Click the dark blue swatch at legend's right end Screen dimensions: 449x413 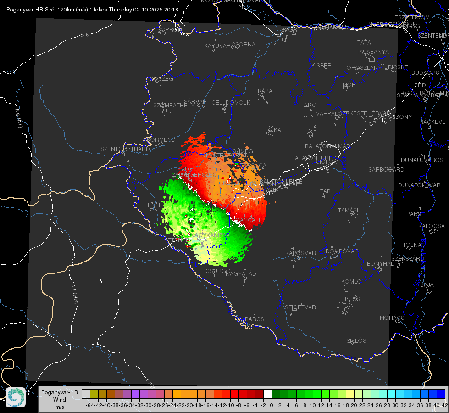click(441, 394)
